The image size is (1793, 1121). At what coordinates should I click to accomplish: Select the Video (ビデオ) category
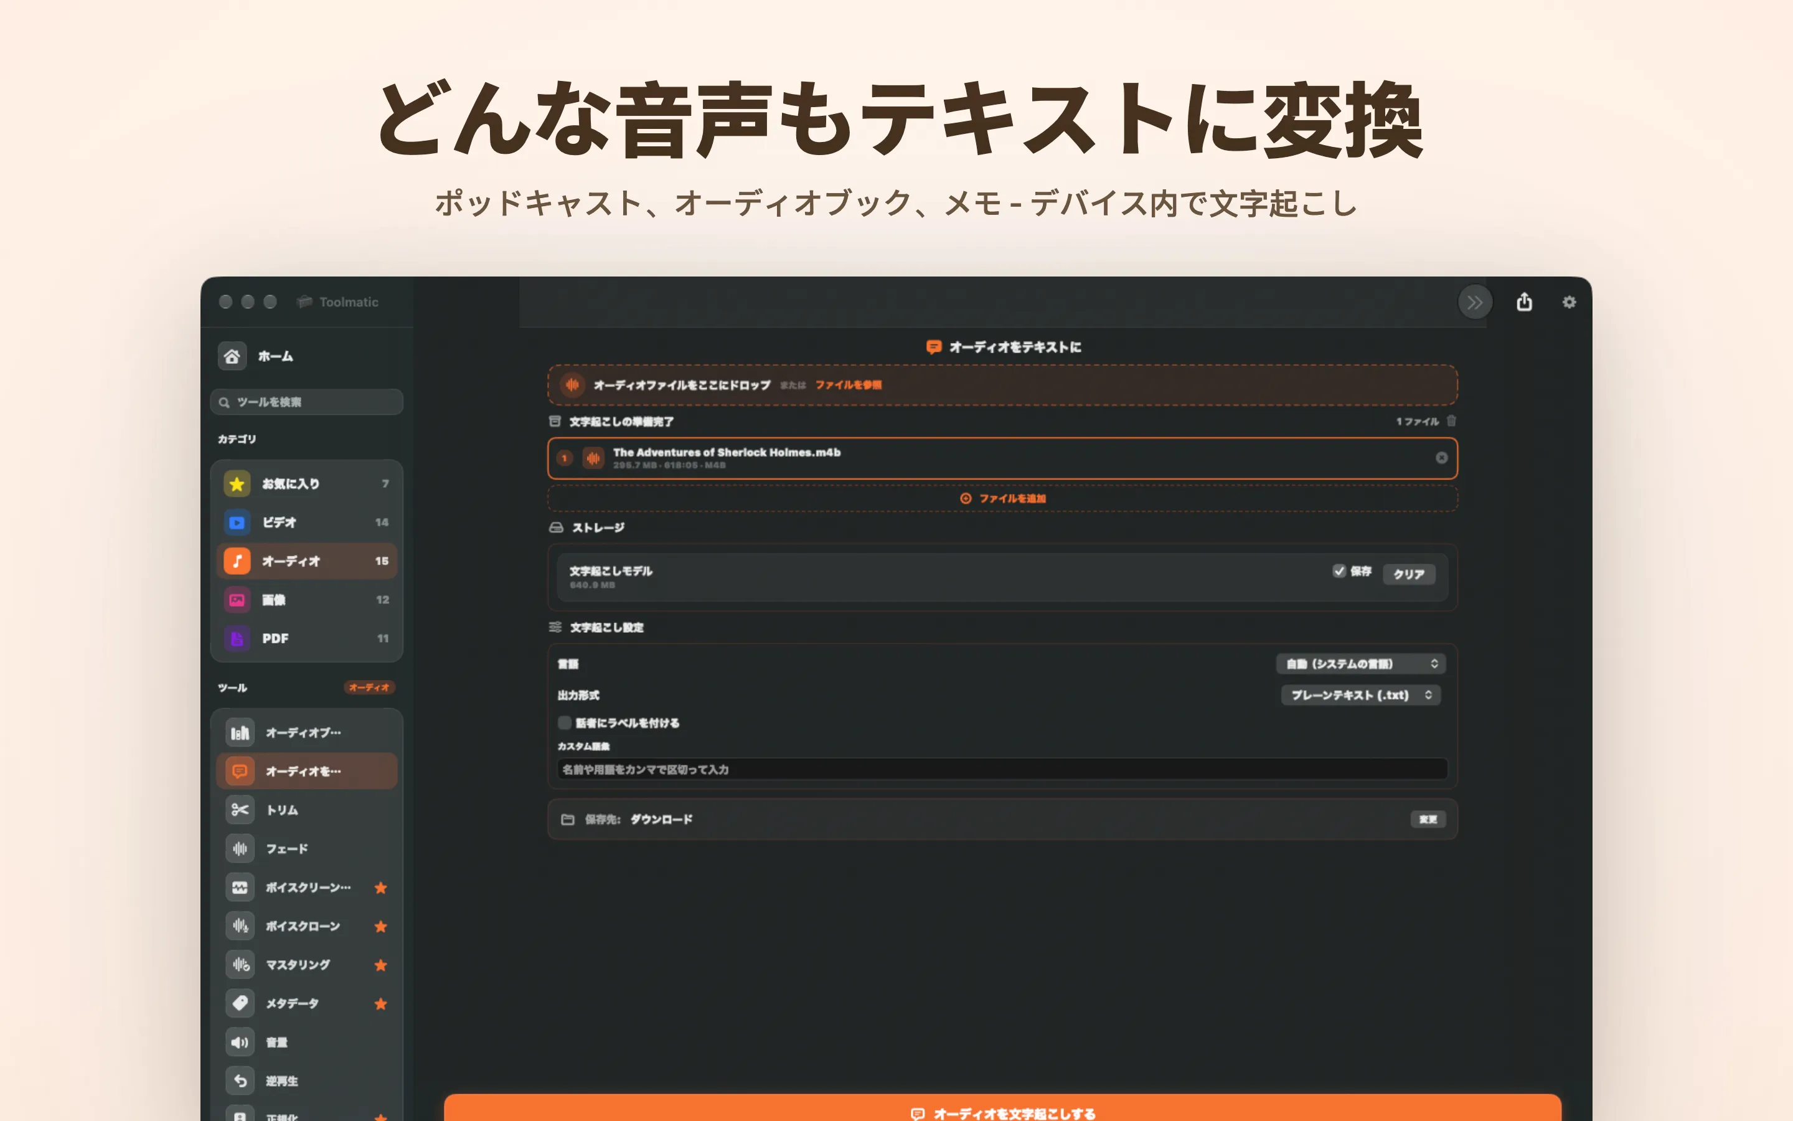pyautogui.click(x=307, y=522)
